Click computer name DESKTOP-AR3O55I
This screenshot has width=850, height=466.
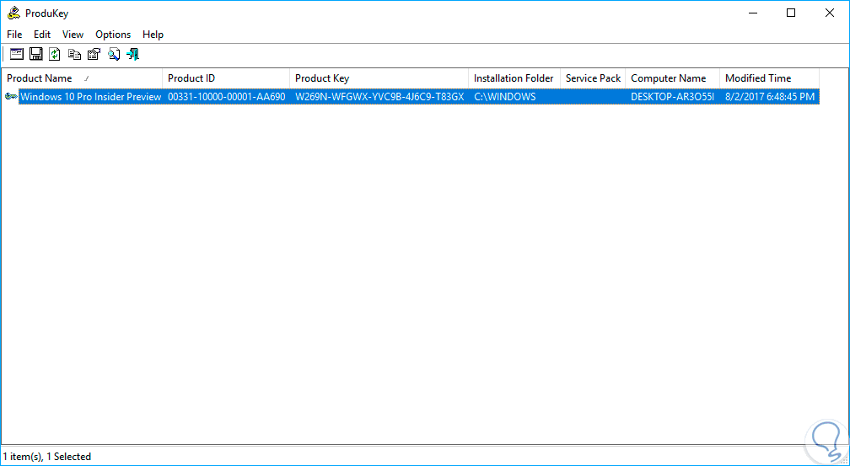(672, 96)
